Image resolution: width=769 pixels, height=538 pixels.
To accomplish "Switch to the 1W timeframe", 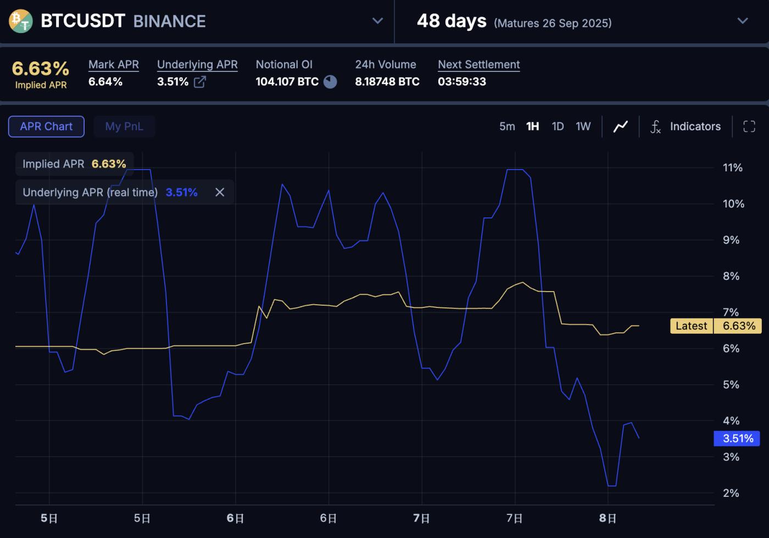I will (x=583, y=127).
